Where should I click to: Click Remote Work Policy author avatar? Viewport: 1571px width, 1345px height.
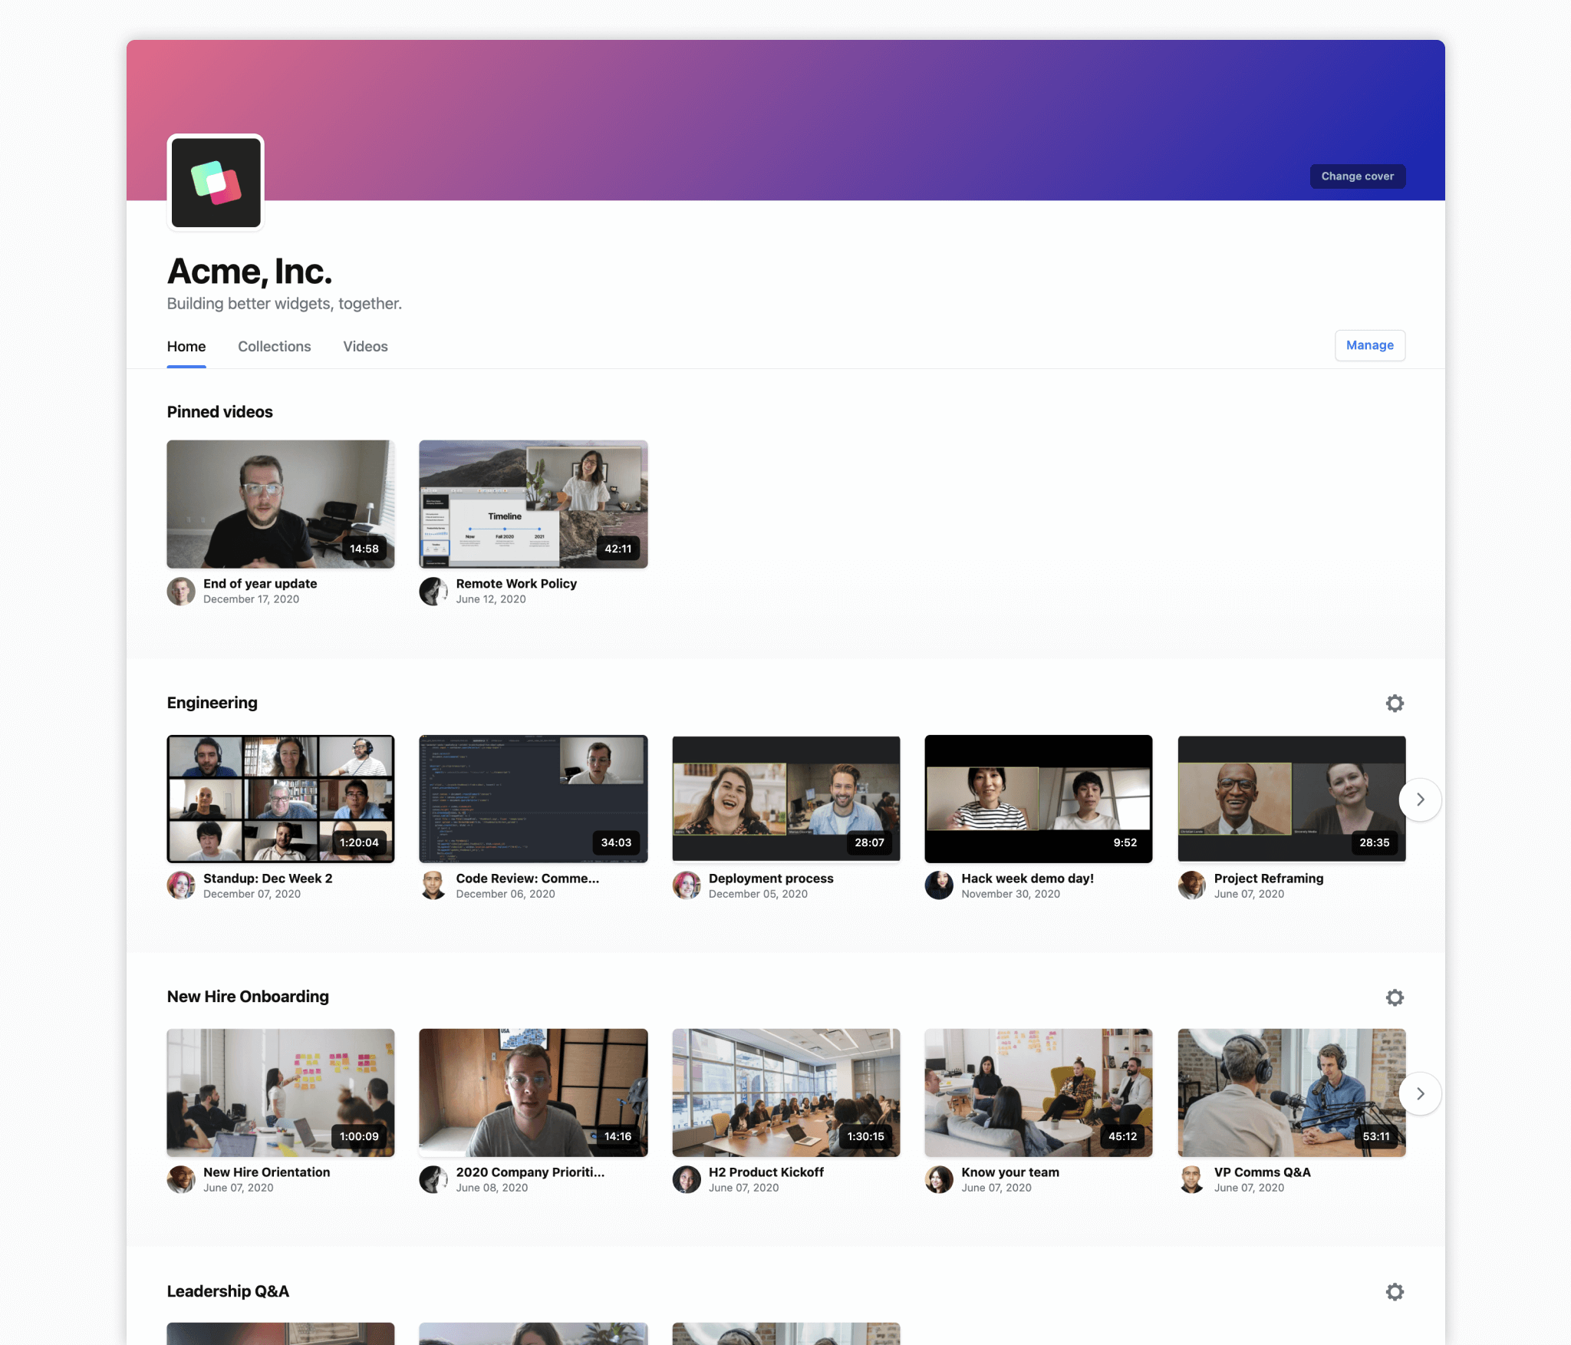point(433,591)
